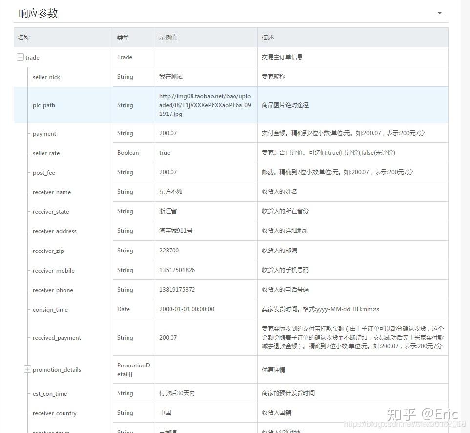
Task: Click the PromotionDetail[] type cell
Action: pos(133,370)
